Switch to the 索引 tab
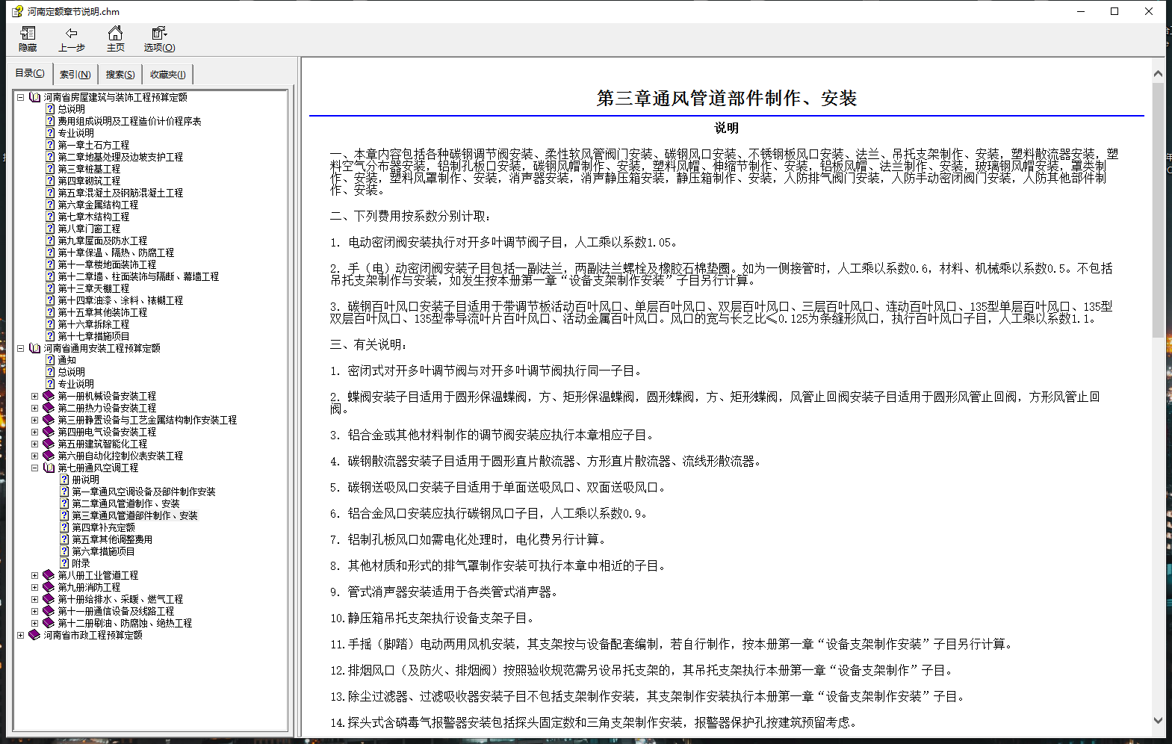 pyautogui.click(x=75, y=75)
